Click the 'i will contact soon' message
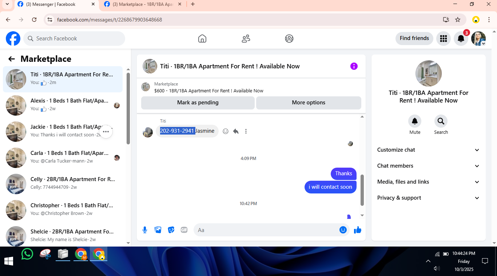The image size is (497, 276). [x=330, y=187]
